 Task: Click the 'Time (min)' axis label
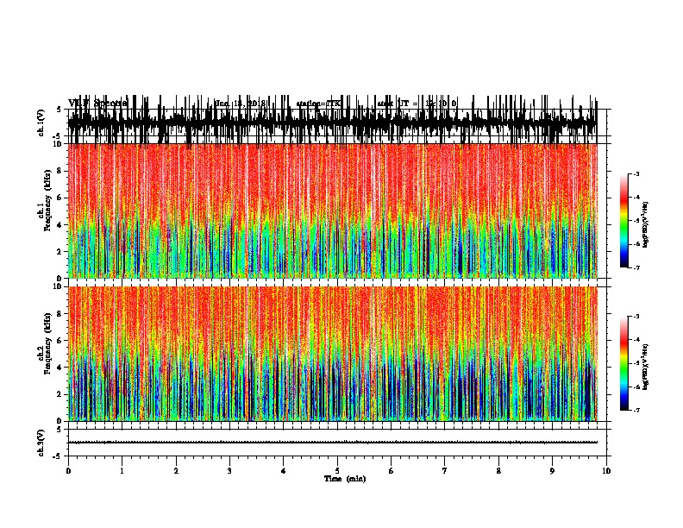[345, 479]
